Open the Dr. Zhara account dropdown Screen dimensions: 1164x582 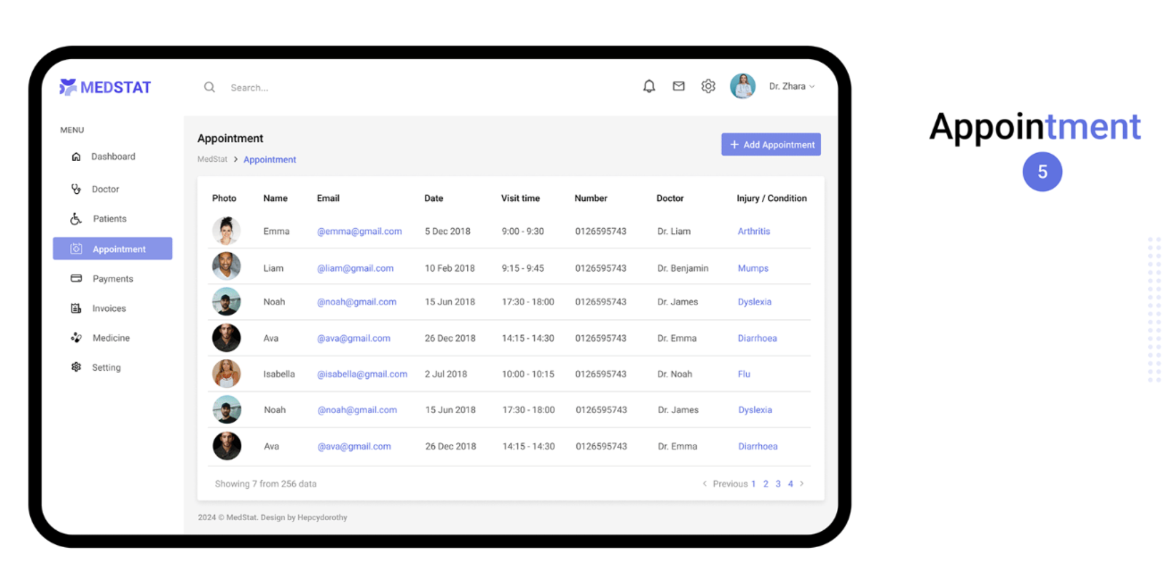(792, 86)
